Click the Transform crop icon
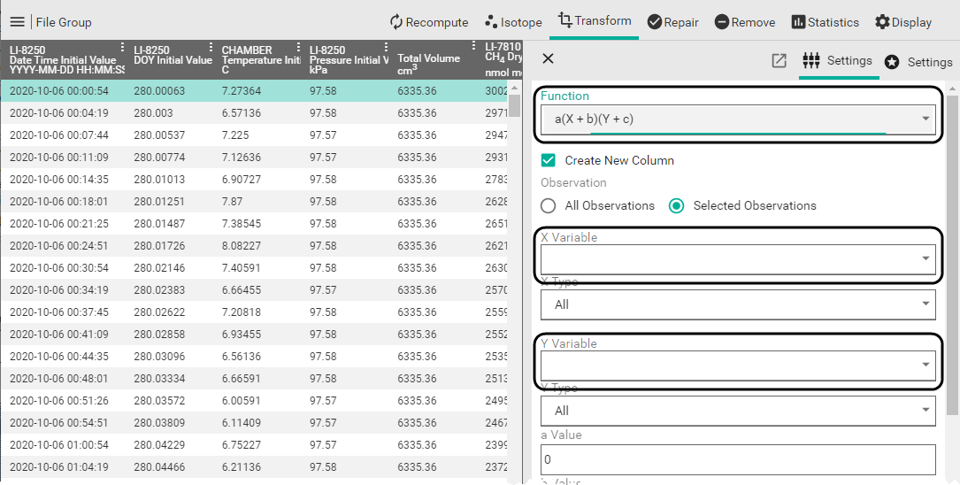Image resolution: width=960 pixels, height=485 pixels. coord(565,20)
